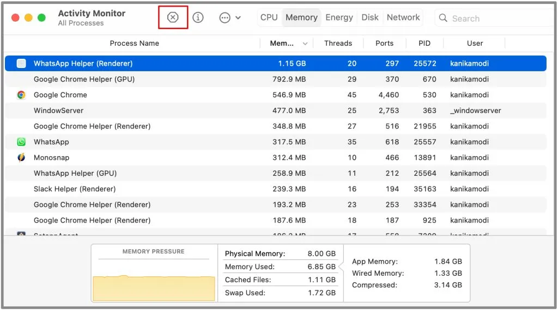Select Google Chrome Helper (Renderer) with PID 33354
This screenshot has width=558, height=310.
click(x=275, y=204)
